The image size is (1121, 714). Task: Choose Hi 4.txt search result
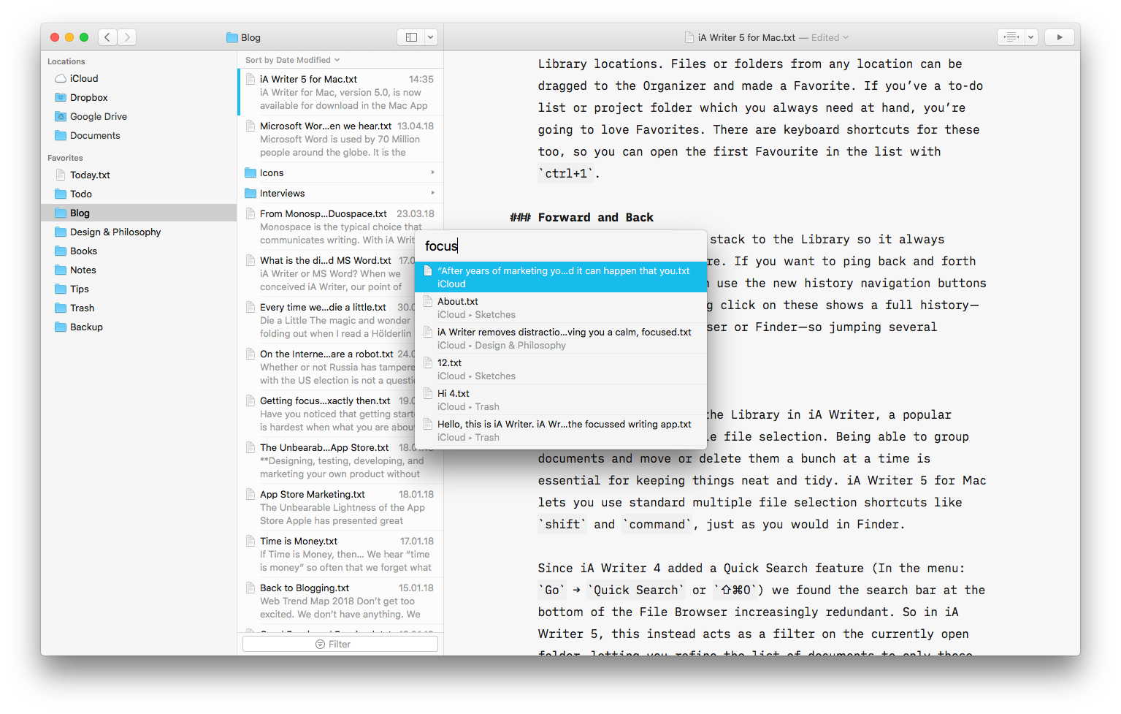(x=561, y=400)
